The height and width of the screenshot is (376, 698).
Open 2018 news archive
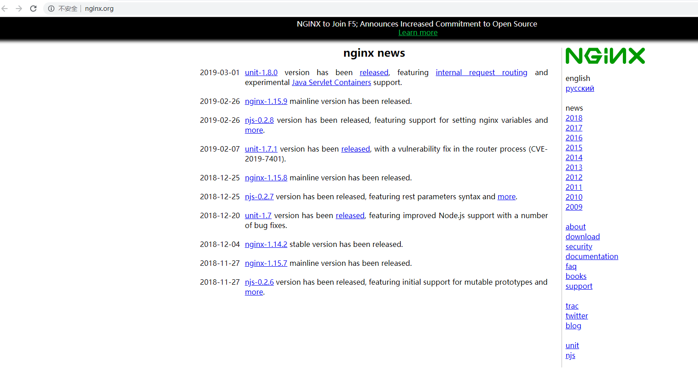pos(574,118)
